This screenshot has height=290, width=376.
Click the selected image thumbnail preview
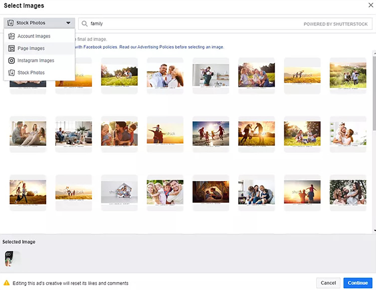coord(10,259)
